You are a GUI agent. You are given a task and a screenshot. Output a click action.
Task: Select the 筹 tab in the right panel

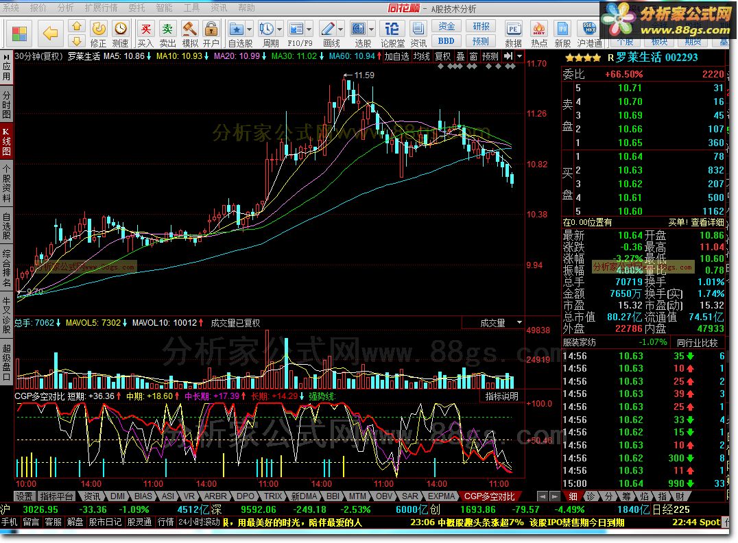tap(626, 496)
